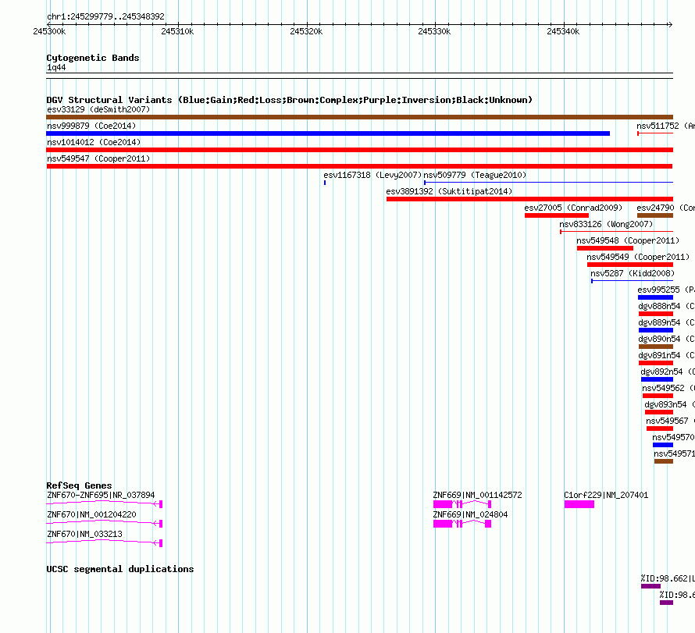The width and height of the screenshot is (695, 633).
Task: Click the 245330k ruler tick label
Action: 434,31
